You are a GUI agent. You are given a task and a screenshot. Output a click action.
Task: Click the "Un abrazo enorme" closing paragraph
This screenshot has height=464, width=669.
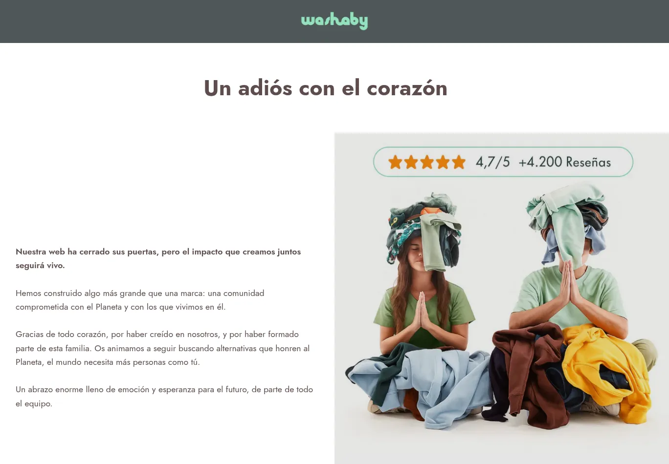(x=164, y=397)
